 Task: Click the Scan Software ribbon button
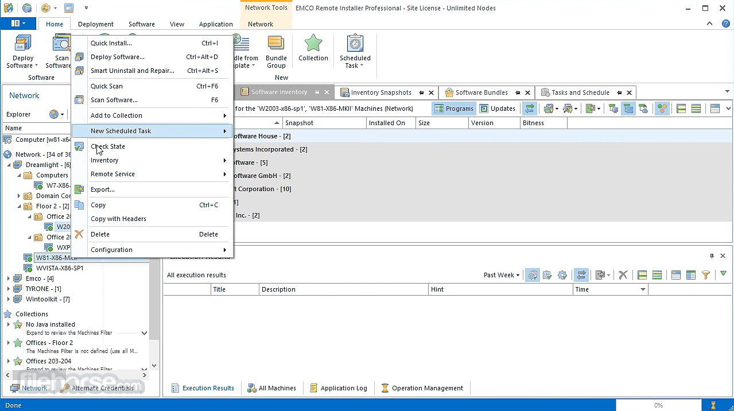tap(59, 52)
